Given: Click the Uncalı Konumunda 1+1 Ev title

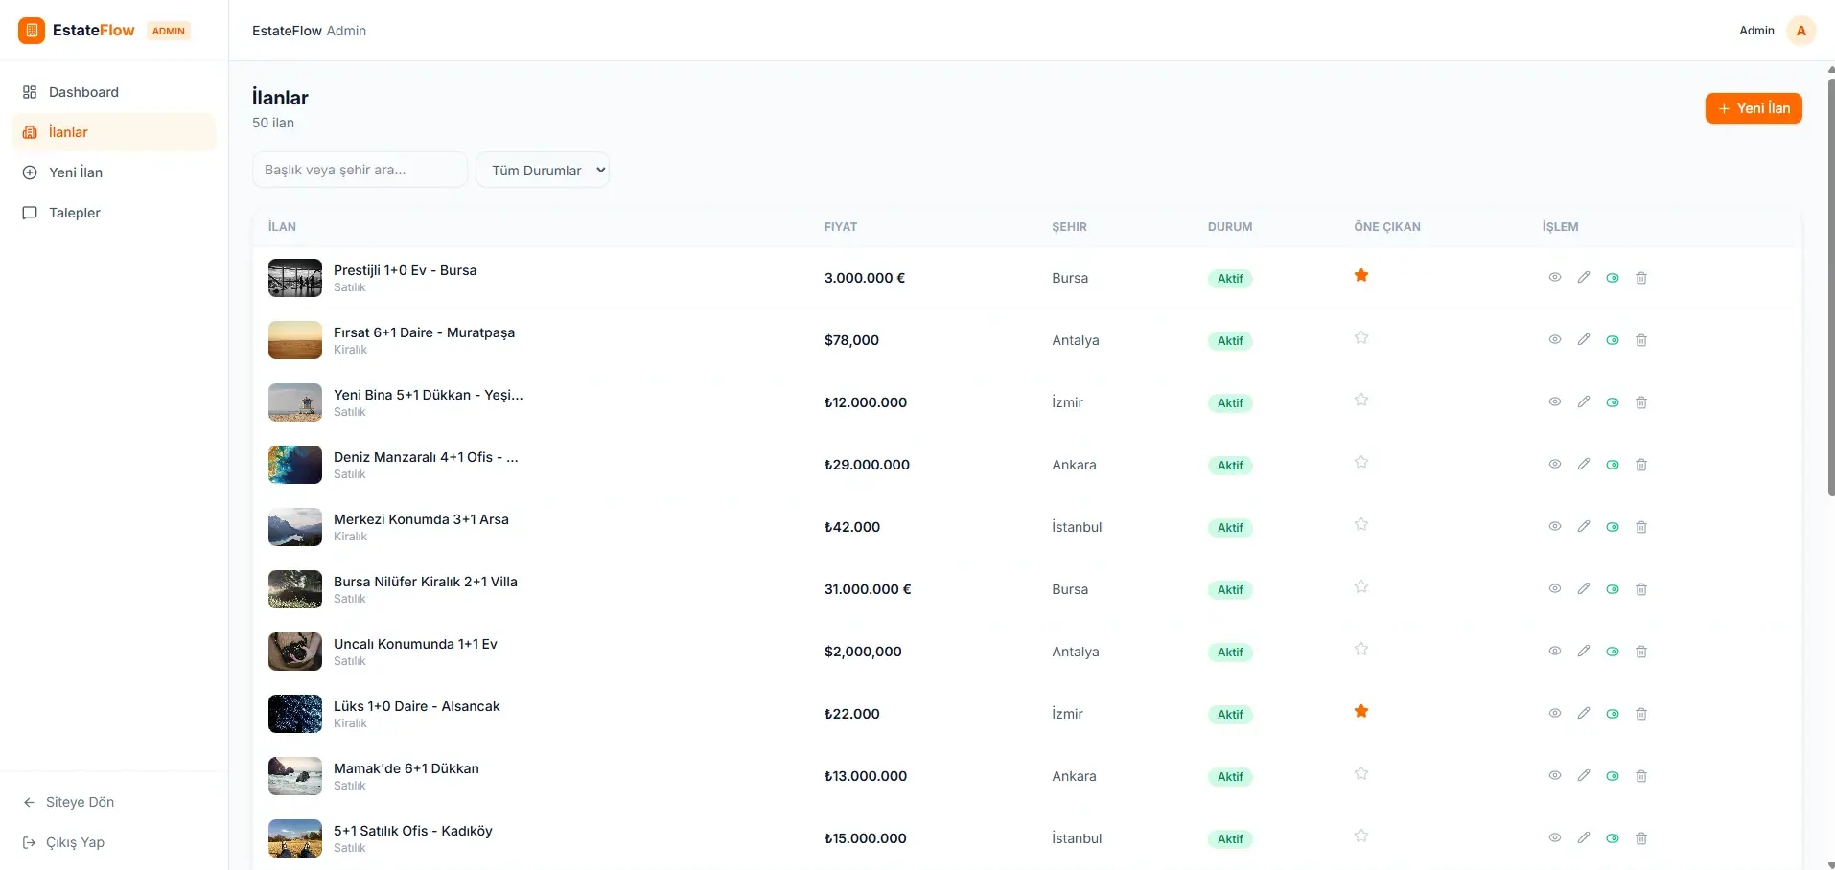Looking at the screenshot, I should (415, 644).
